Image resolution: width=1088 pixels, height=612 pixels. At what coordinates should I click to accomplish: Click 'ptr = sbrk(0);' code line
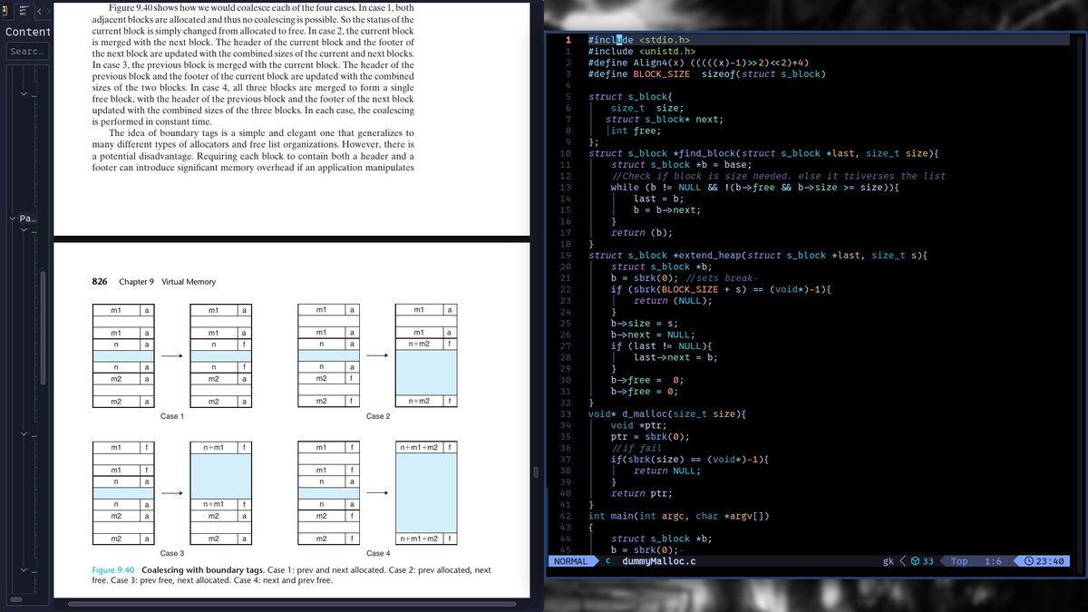(650, 437)
